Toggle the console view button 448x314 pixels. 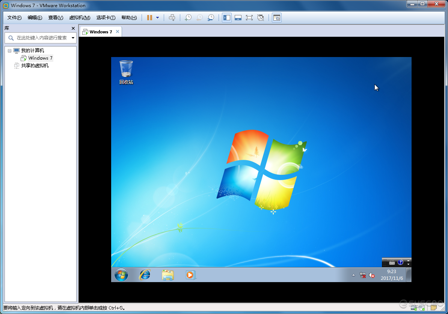[276, 18]
